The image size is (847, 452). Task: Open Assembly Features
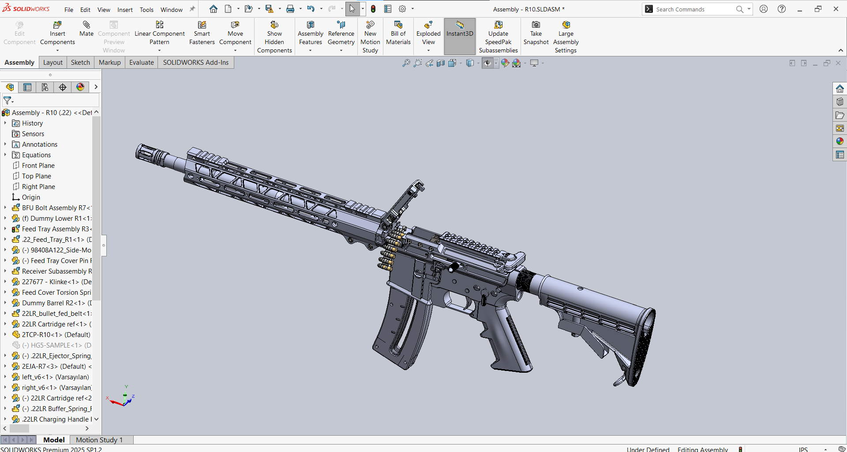pyautogui.click(x=311, y=33)
